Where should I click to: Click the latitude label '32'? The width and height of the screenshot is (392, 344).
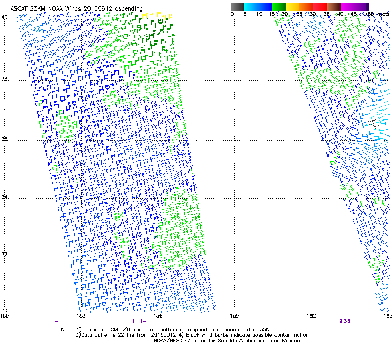[x=4, y=255]
